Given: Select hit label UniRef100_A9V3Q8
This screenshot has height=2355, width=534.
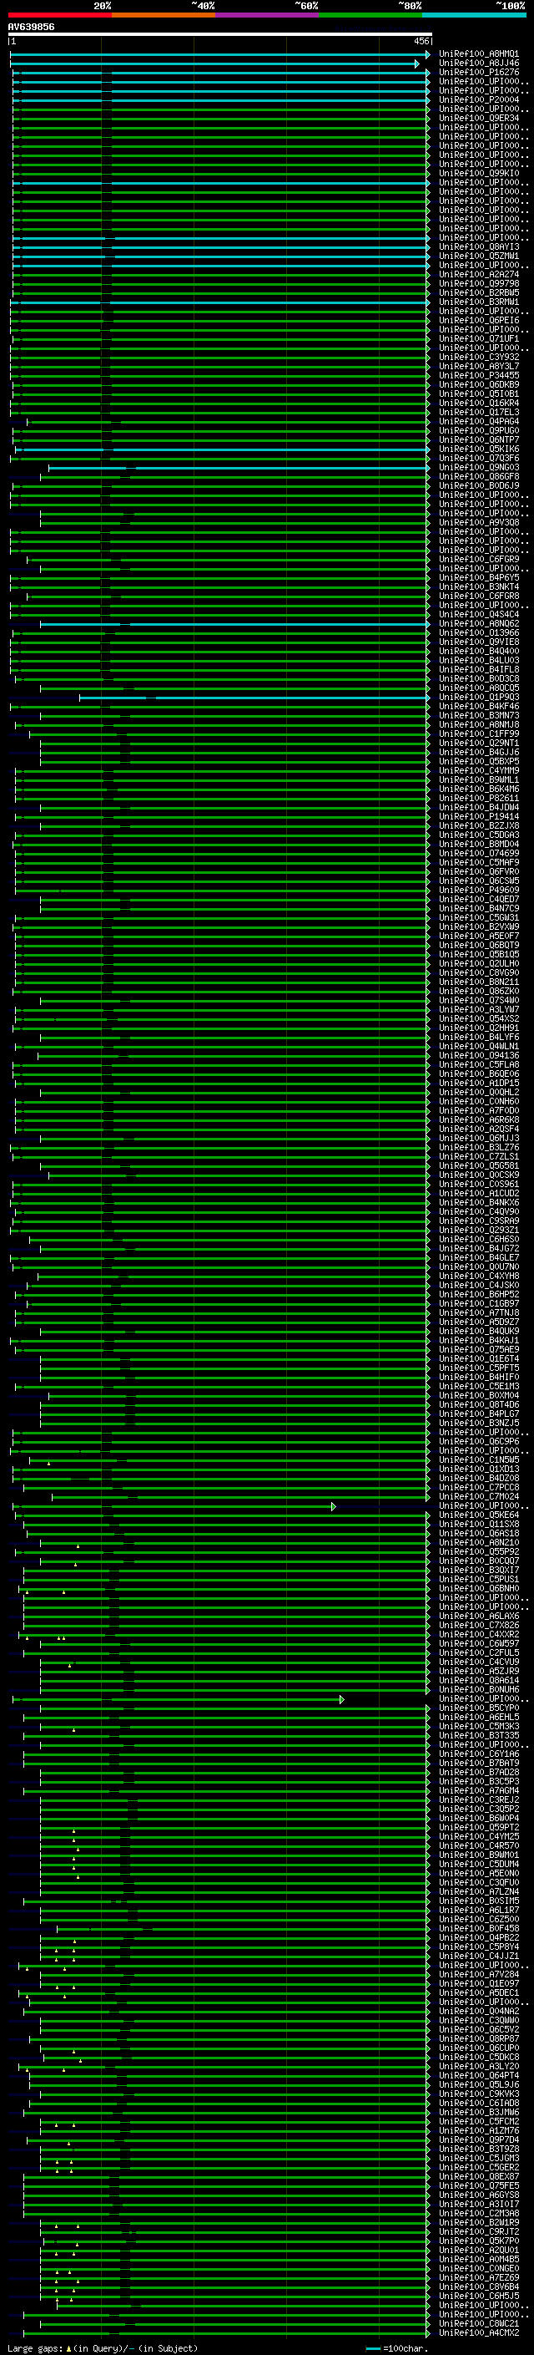Looking at the screenshot, I should click(x=478, y=523).
